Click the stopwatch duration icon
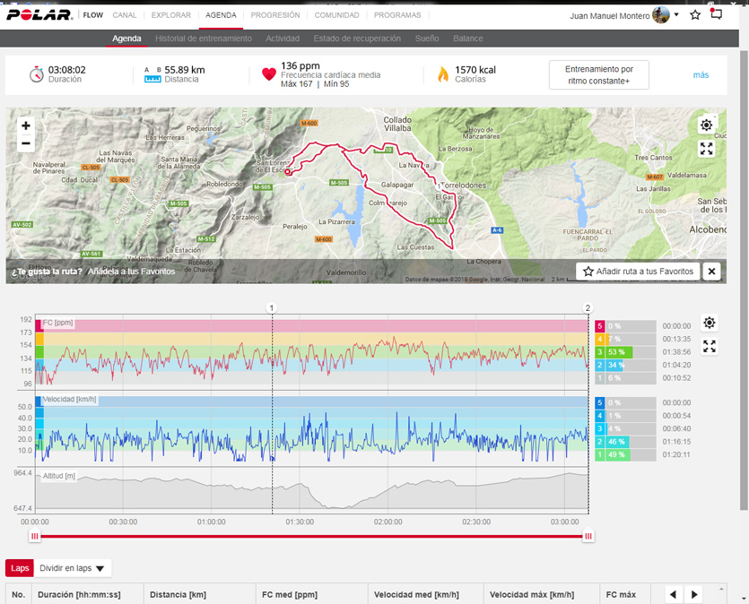 tap(36, 74)
